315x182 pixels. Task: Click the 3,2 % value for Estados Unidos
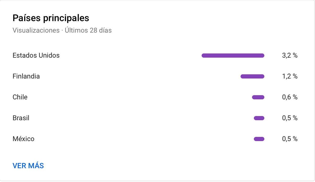click(290, 56)
